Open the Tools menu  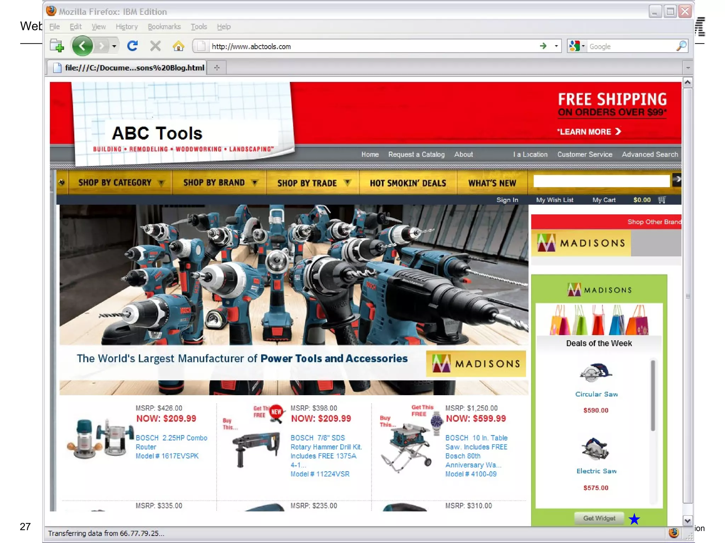pos(199,27)
